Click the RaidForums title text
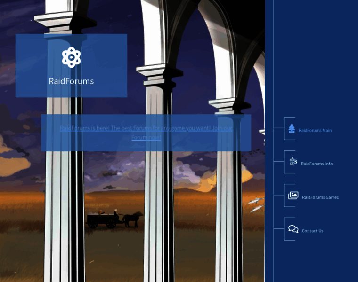Screen dimensions: 358x282 click(71, 81)
